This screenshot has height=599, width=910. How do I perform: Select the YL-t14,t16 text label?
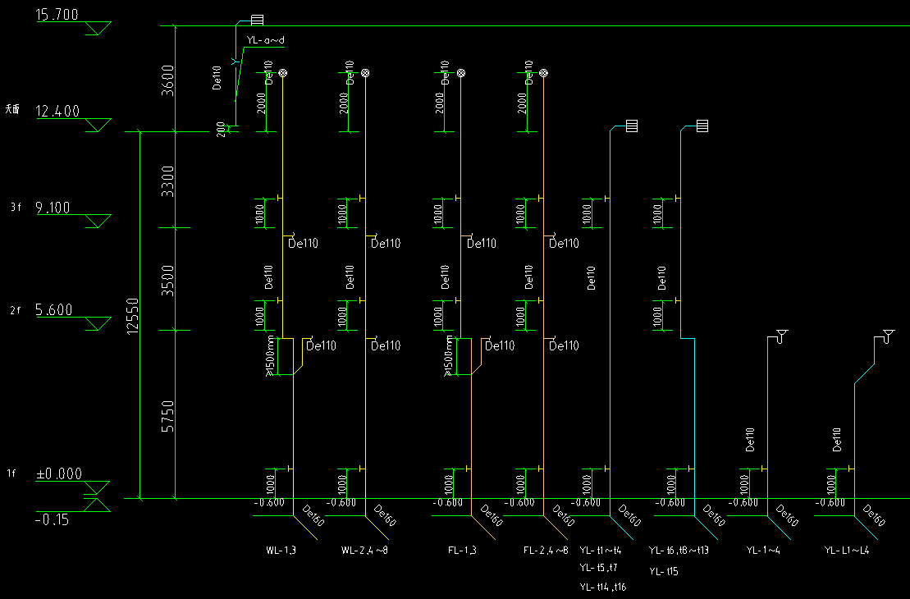click(x=603, y=587)
